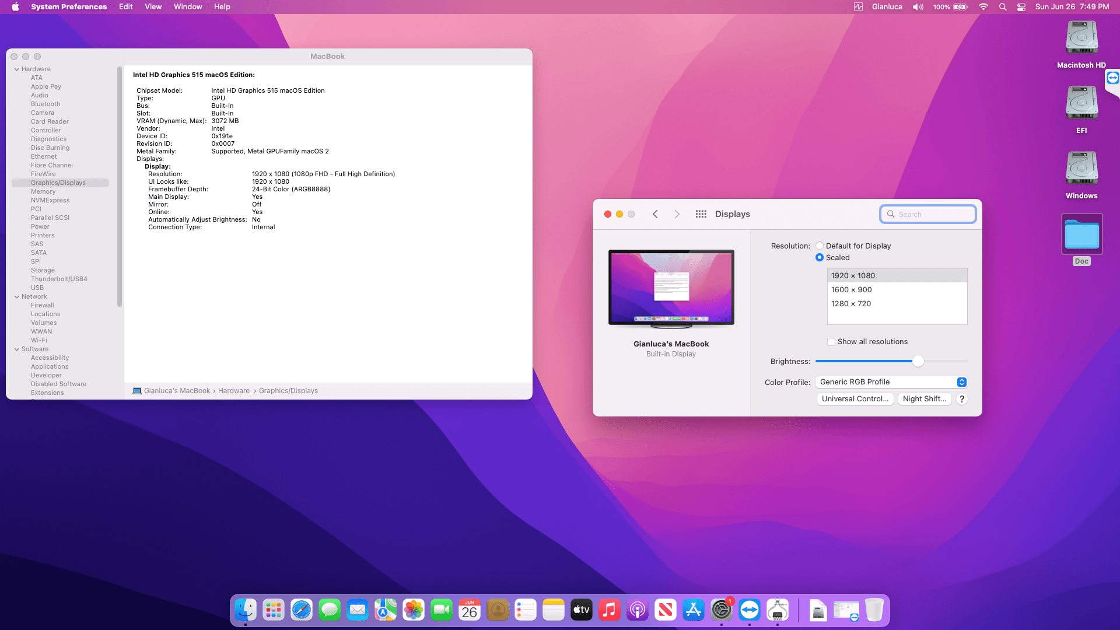Click System Preferences icon in Dock

click(x=722, y=610)
